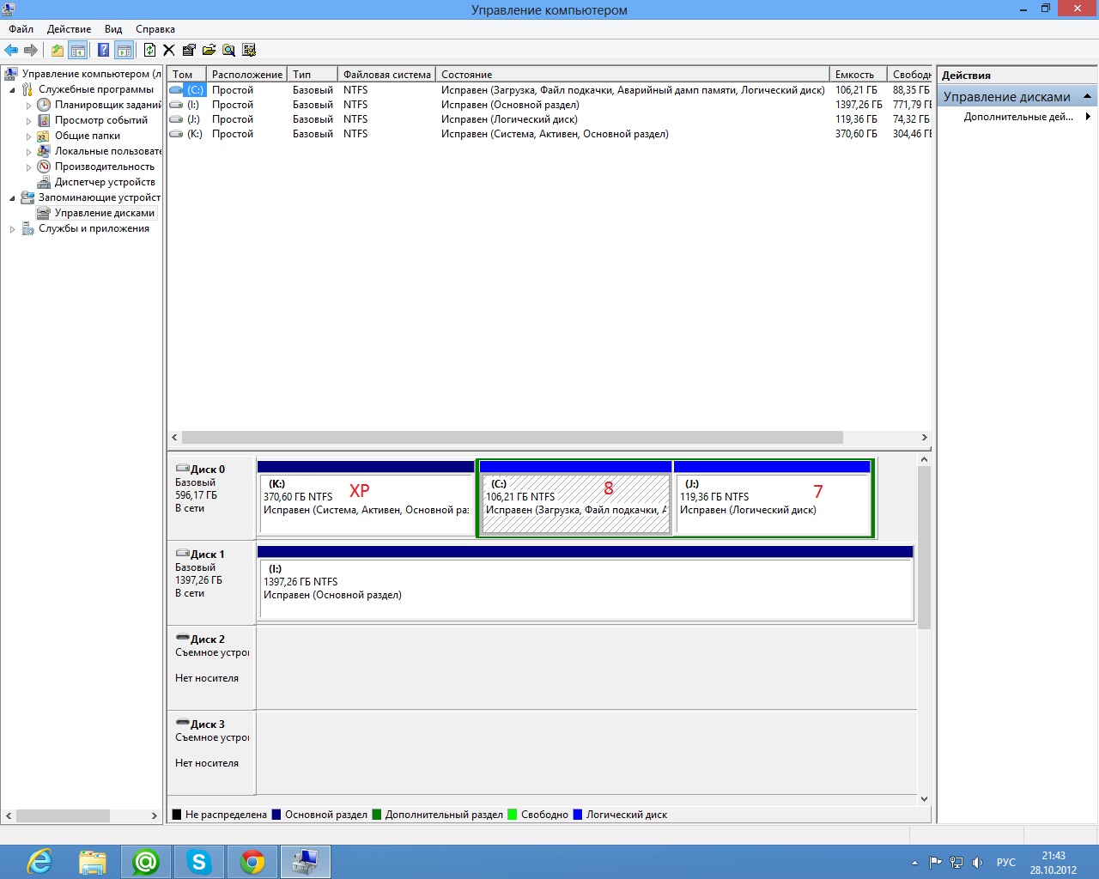Screen dimensions: 1099x879
Task: Open the Файл menu
Action: [x=21, y=29]
